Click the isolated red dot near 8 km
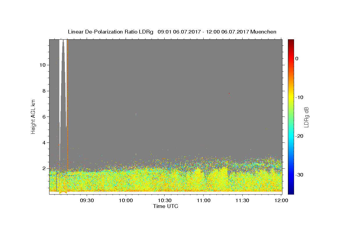The image size is (349, 233). coord(229,93)
